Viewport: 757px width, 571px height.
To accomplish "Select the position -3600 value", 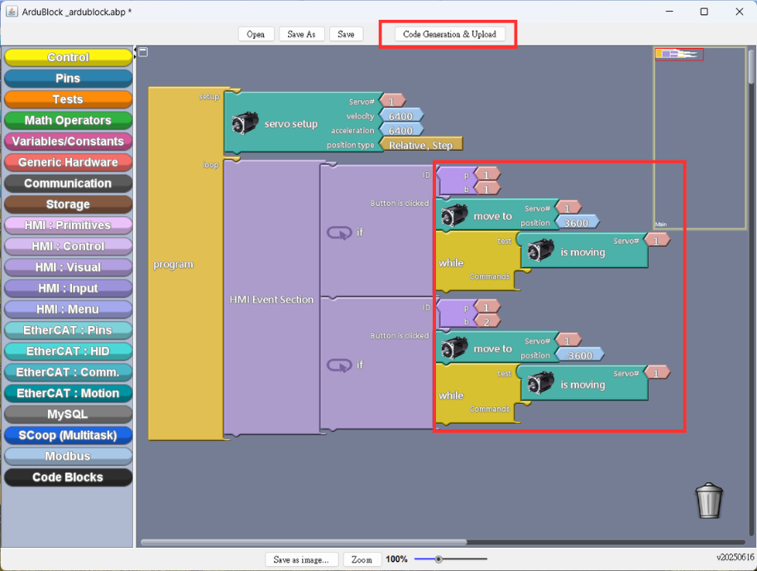I will pyautogui.click(x=579, y=355).
